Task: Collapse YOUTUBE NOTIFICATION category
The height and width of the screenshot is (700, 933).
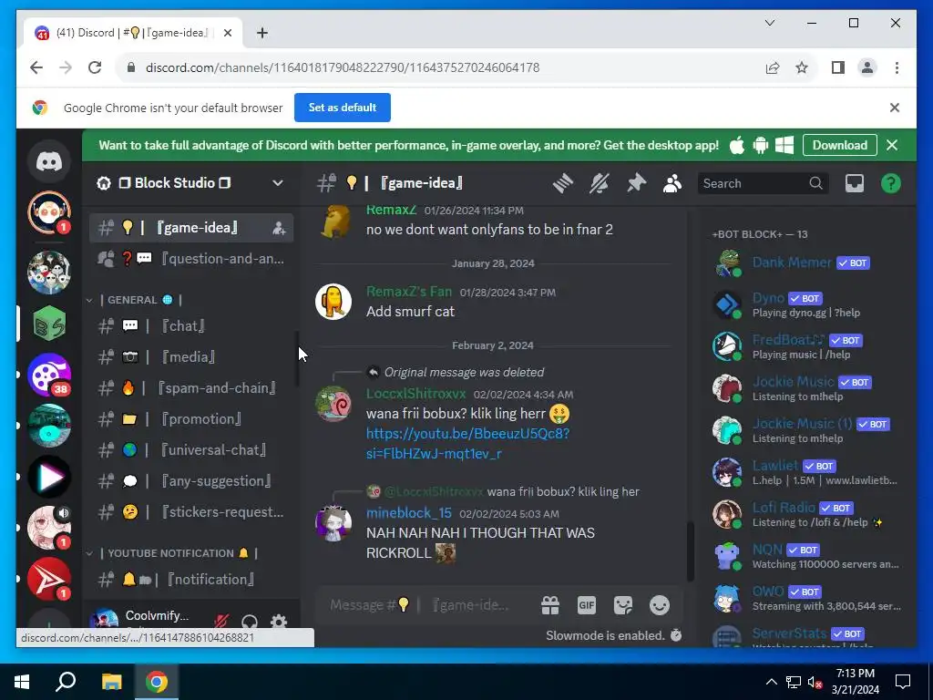Action: point(89,553)
